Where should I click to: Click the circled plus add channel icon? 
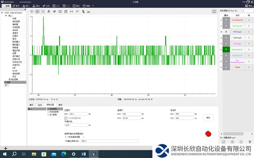(x=232, y=142)
